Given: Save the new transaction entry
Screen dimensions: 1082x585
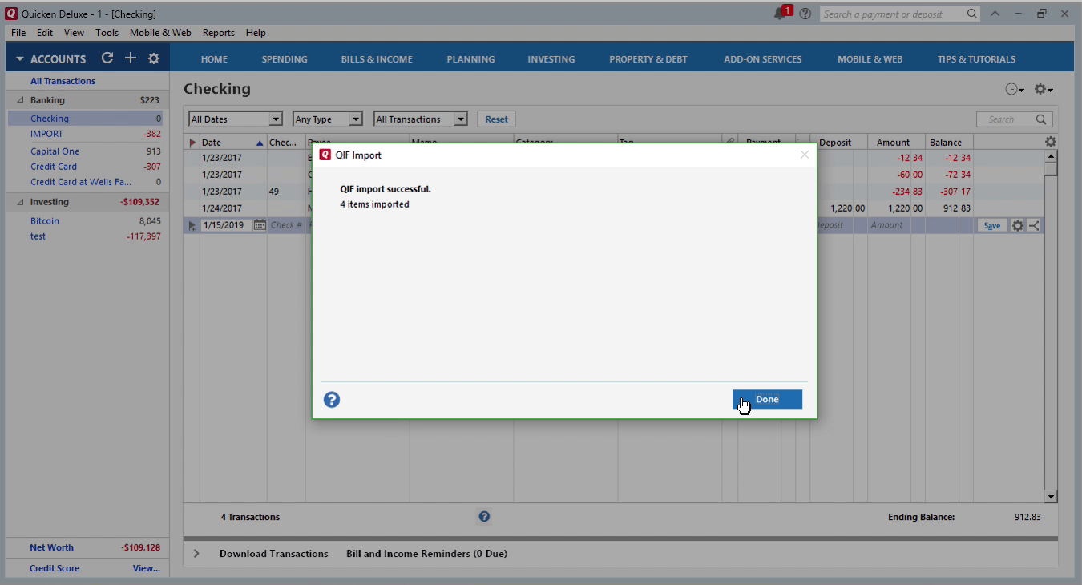Looking at the screenshot, I should point(992,226).
